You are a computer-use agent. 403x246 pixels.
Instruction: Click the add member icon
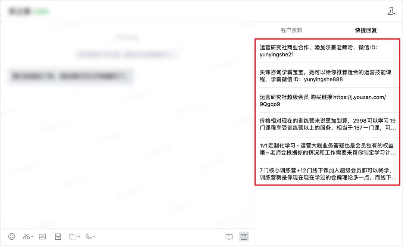pyautogui.click(x=391, y=11)
